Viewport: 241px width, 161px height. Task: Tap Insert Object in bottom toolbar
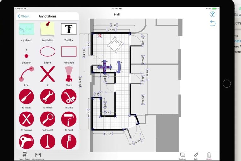tap(25, 156)
